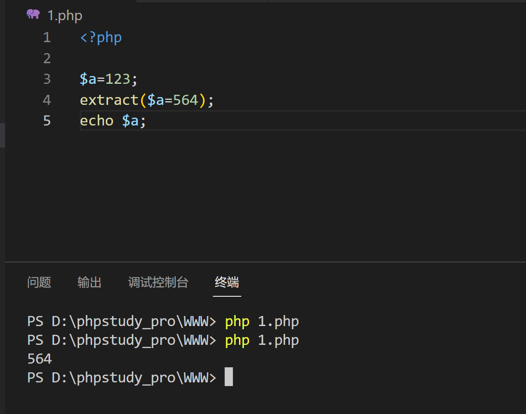
Task: Click the second php 1.php terminal command
Action: pyautogui.click(x=262, y=340)
